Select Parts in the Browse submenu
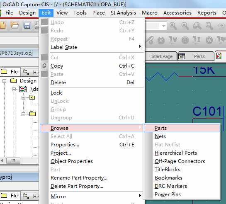The image size is (226, 204). [182, 128]
